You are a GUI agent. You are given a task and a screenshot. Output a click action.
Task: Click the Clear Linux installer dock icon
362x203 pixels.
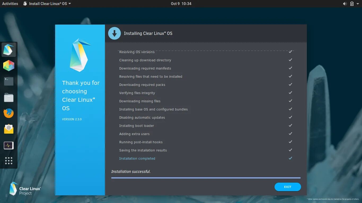click(x=9, y=50)
